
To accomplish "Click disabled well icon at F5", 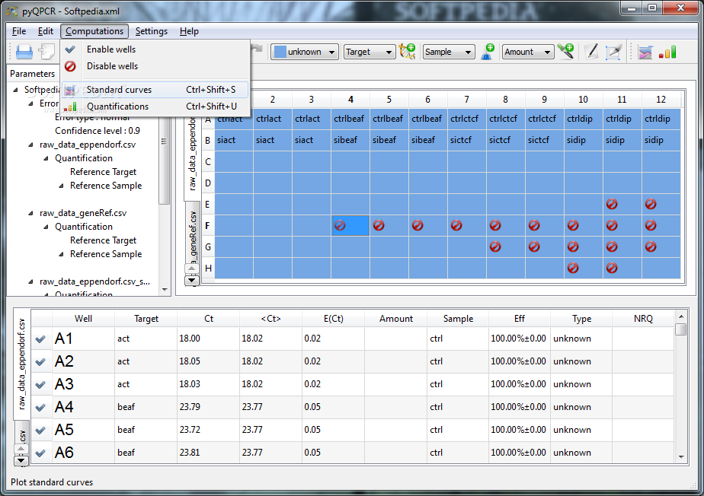I will tap(379, 225).
